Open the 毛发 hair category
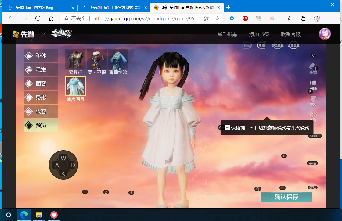This screenshot has height=221, width=342. (41, 70)
